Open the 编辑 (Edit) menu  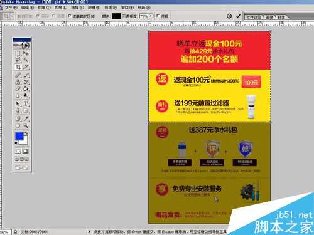pyautogui.click(x=28, y=8)
